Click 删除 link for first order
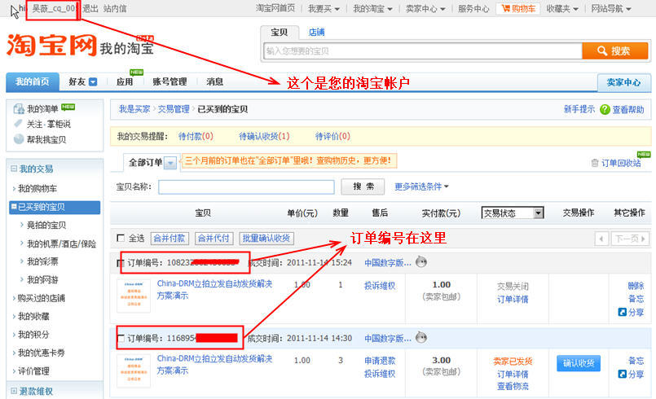Image resolution: width=656 pixels, height=399 pixels. (636, 286)
